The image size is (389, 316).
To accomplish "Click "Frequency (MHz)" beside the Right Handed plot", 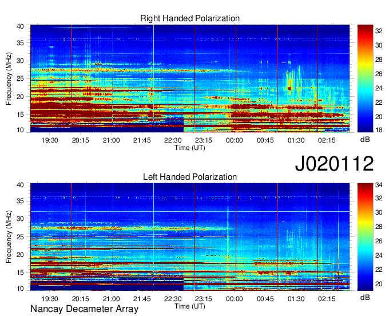I will pos(9,78).
